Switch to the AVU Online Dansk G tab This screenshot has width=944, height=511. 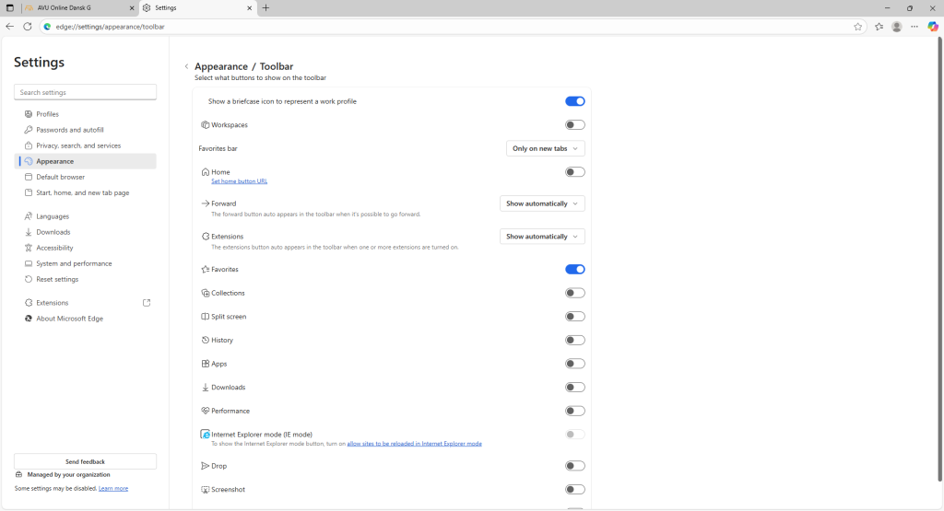74,7
